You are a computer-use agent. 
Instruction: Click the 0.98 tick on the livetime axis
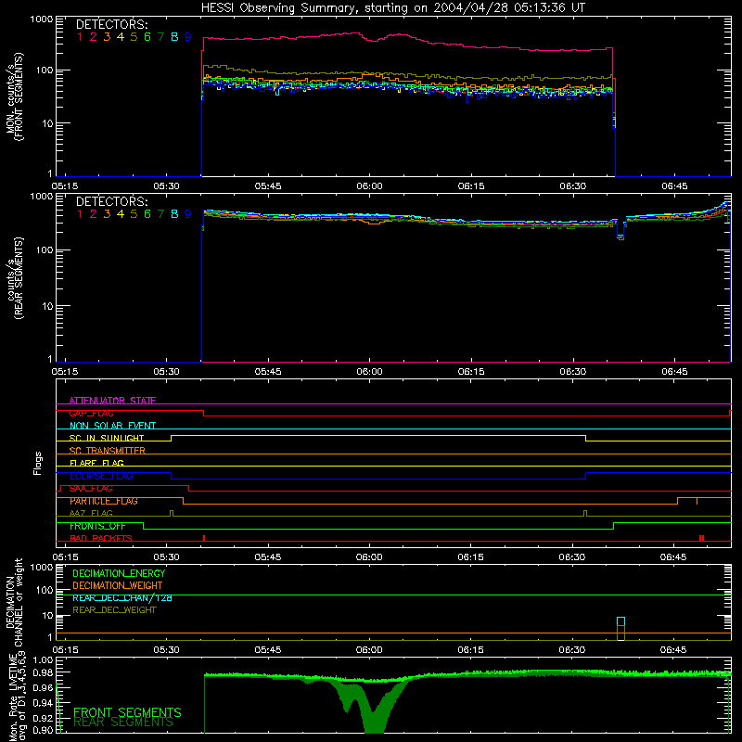(x=43, y=672)
